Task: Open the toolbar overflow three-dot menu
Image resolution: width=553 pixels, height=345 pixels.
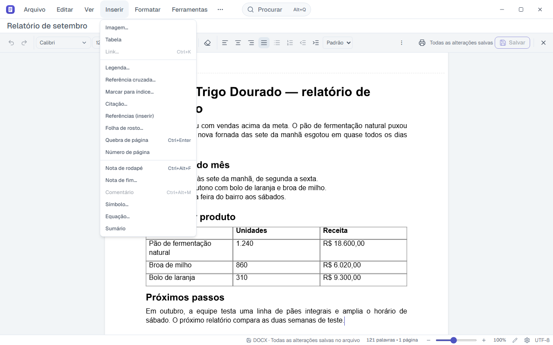Action: (401, 43)
